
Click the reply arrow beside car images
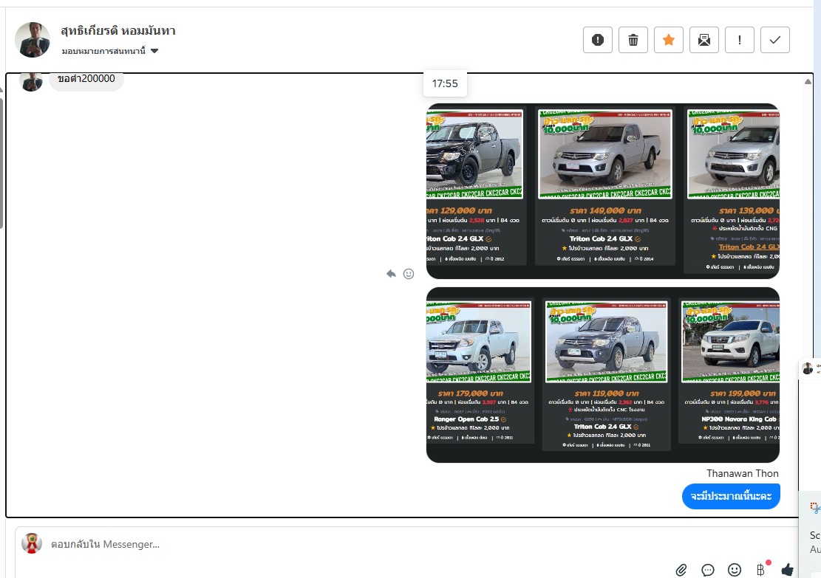click(x=391, y=274)
